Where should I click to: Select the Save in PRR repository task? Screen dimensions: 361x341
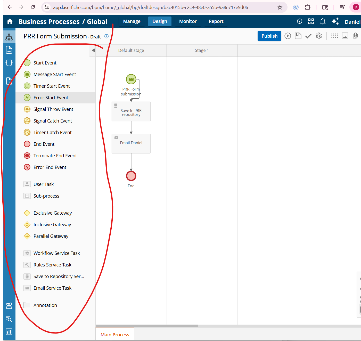coord(131,111)
